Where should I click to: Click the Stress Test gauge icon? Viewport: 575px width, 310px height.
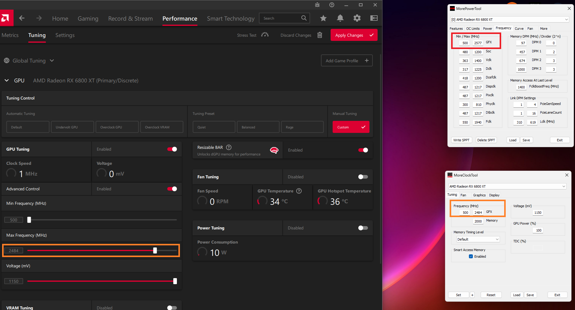(265, 35)
